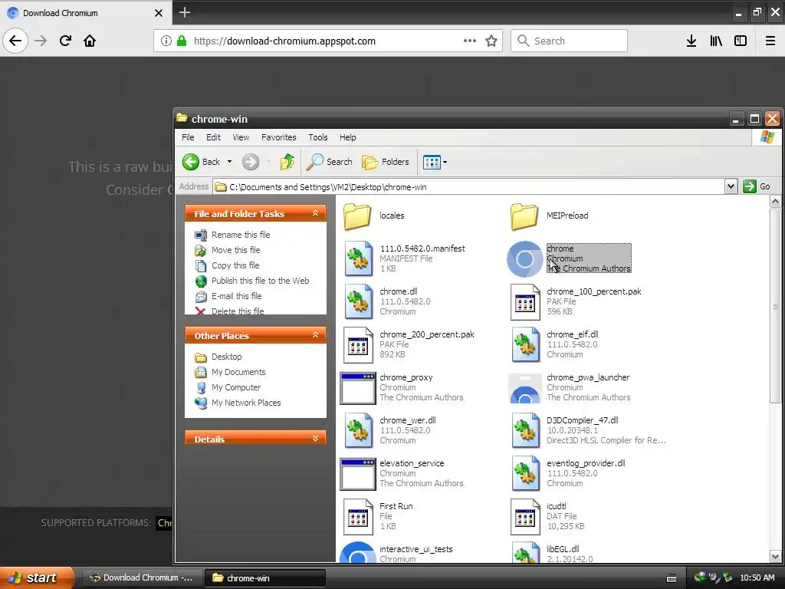Select the 111.0.5482.0.manifest file icon
The width and height of the screenshot is (785, 589).
[x=358, y=258]
